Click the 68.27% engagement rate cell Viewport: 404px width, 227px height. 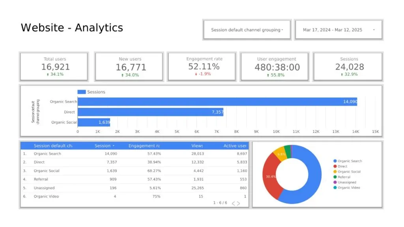pyautogui.click(x=154, y=171)
